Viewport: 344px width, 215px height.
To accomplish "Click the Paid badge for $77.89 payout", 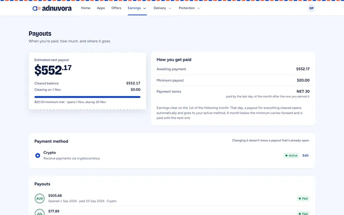I will point(303,213).
